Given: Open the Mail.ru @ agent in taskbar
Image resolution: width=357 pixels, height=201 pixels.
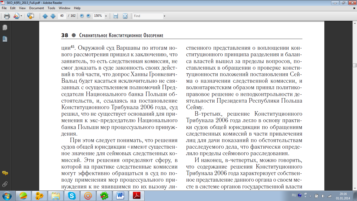Looking at the screenshot, I should tap(88, 196).
